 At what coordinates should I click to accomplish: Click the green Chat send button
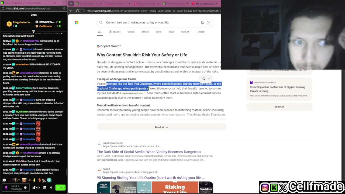(x=60, y=188)
